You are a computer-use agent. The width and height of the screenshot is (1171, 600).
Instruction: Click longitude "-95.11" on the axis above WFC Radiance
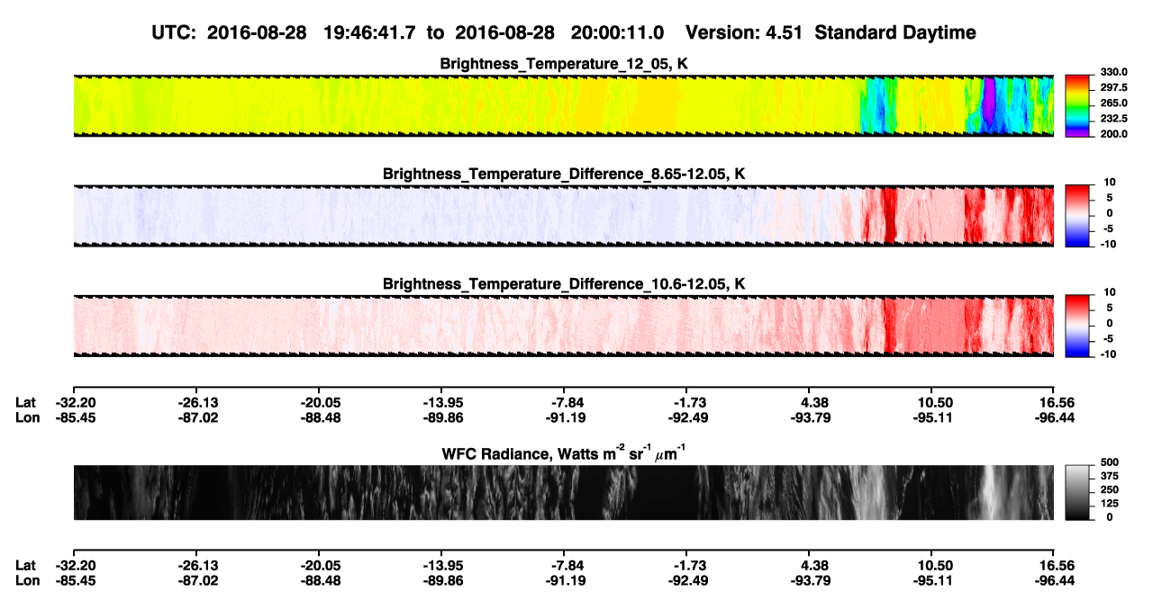click(931, 416)
